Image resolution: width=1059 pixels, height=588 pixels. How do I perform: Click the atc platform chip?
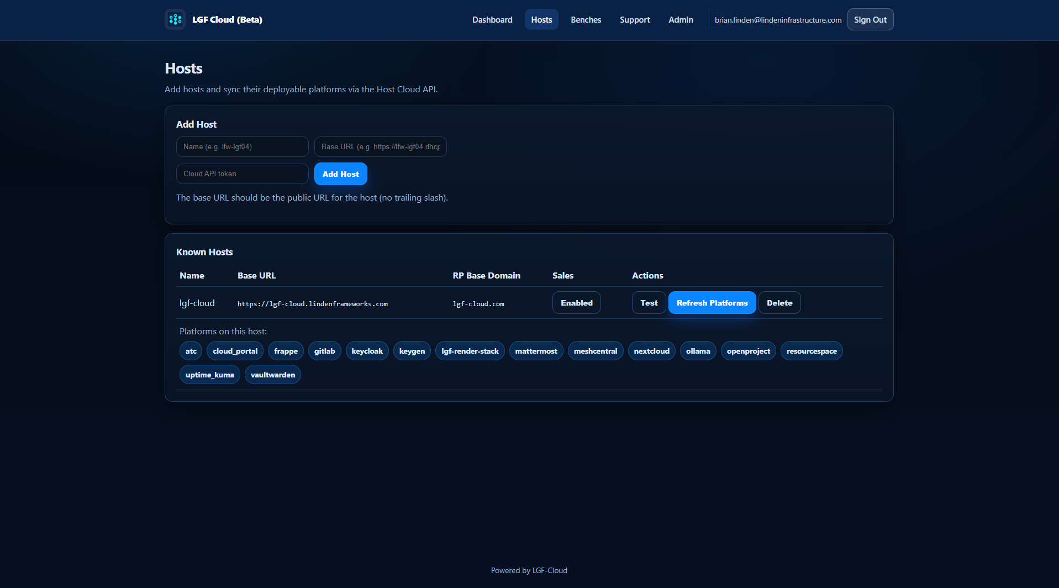coord(191,351)
